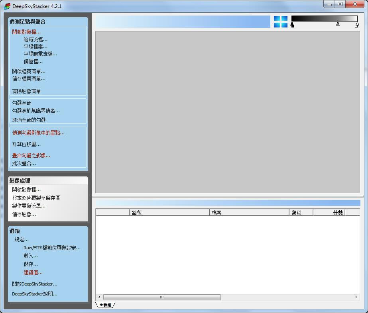The height and width of the screenshot is (313, 368).
Task: Detect stars with 偵測勾選影像中的星點
Action: (x=38, y=133)
